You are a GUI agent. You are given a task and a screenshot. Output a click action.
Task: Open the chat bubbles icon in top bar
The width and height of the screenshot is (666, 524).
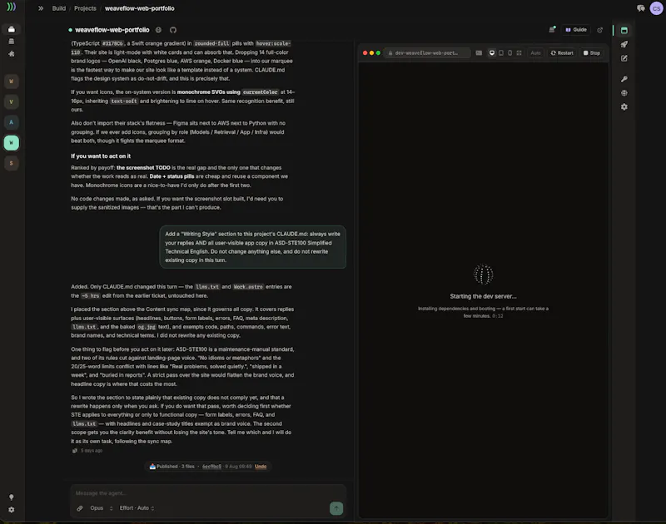click(640, 8)
